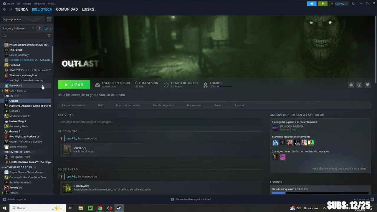
Task: Open the Amigos menu
Action: coord(27,4)
